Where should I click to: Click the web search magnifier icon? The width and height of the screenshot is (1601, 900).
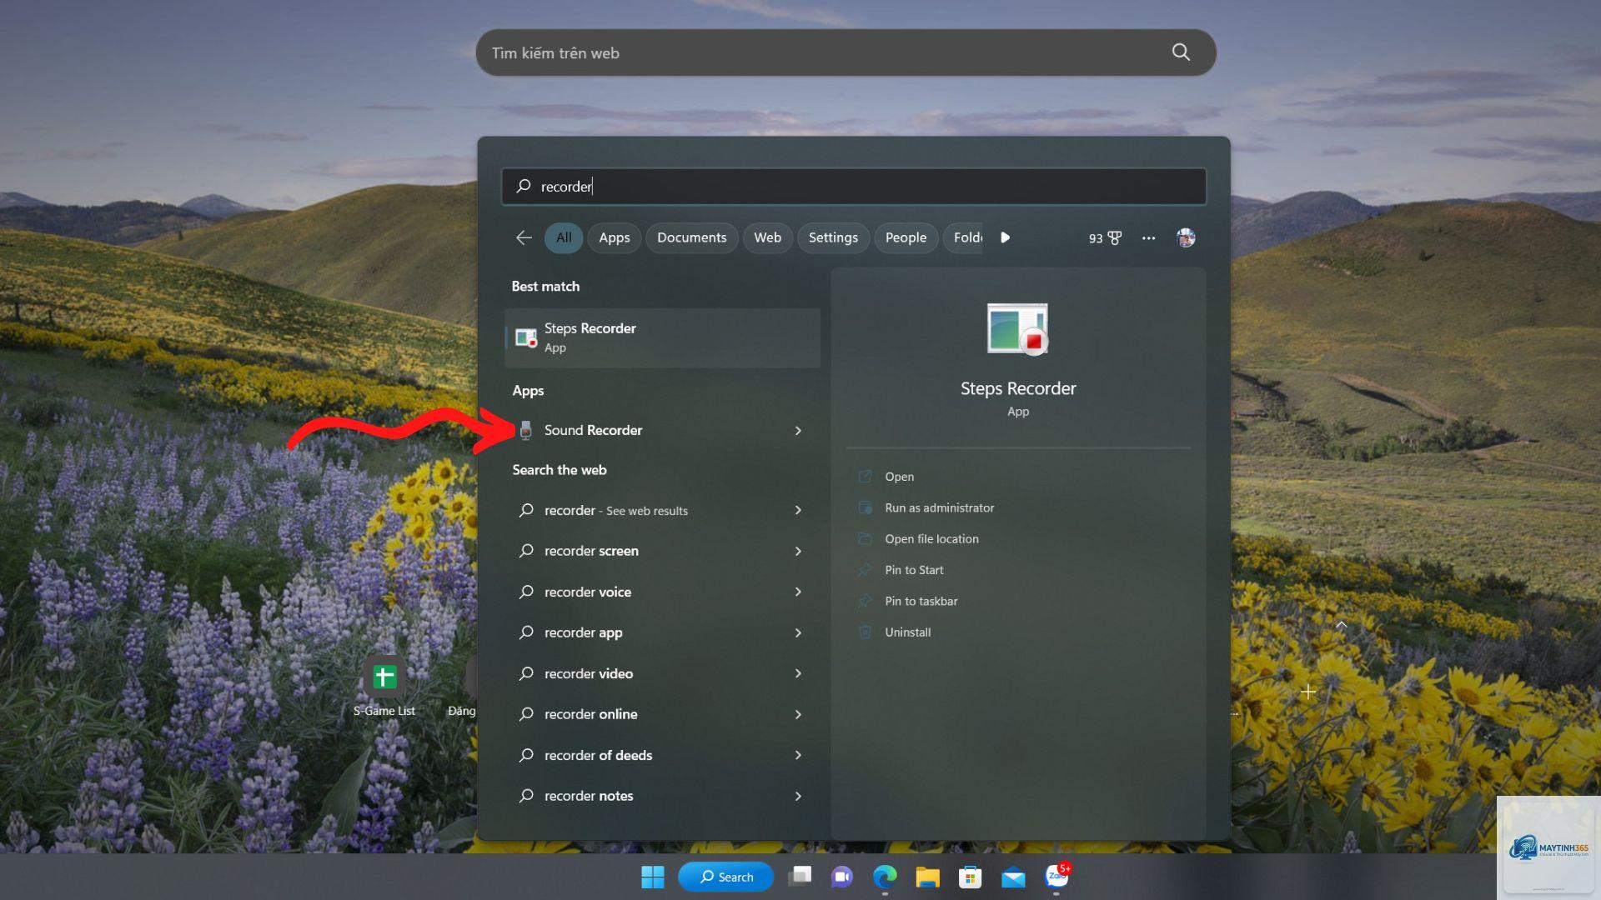click(x=1181, y=52)
